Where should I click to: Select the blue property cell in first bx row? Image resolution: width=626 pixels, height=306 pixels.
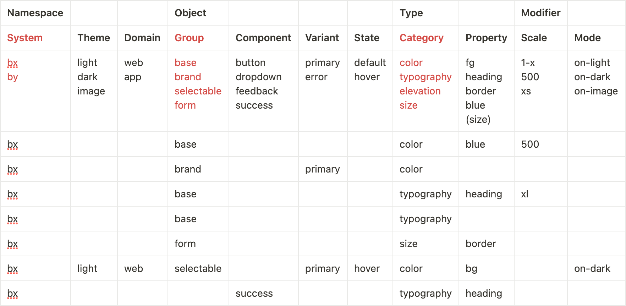tap(486, 144)
